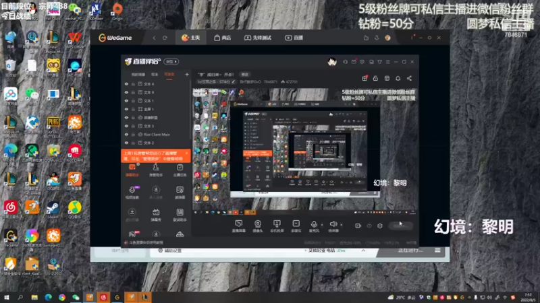The height and width of the screenshot is (303, 540).
Task: Toggle visibility of 全屏 1 source
Action: click(x=126, y=109)
